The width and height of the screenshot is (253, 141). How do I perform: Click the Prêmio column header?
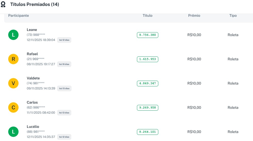[194, 15]
